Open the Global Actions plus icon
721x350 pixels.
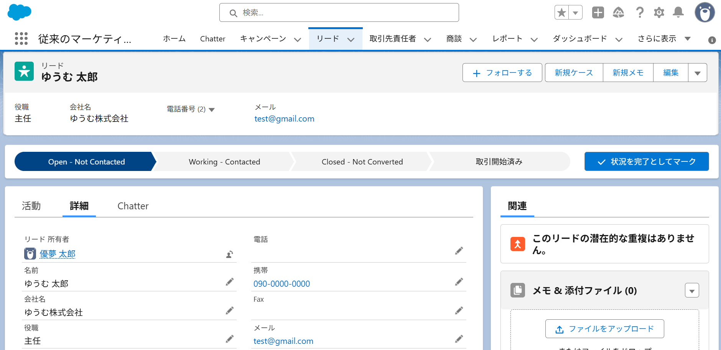click(598, 13)
